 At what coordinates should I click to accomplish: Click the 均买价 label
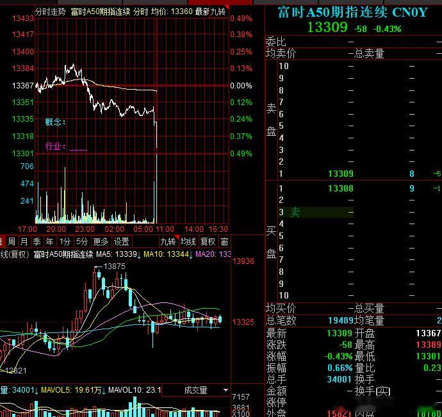(x=281, y=309)
